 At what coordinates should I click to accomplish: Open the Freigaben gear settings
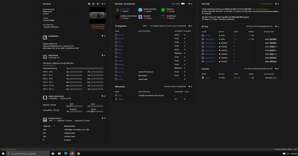click(189, 26)
